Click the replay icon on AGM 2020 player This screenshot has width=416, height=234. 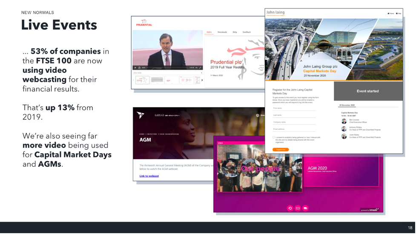pyautogui.click(x=290, y=208)
